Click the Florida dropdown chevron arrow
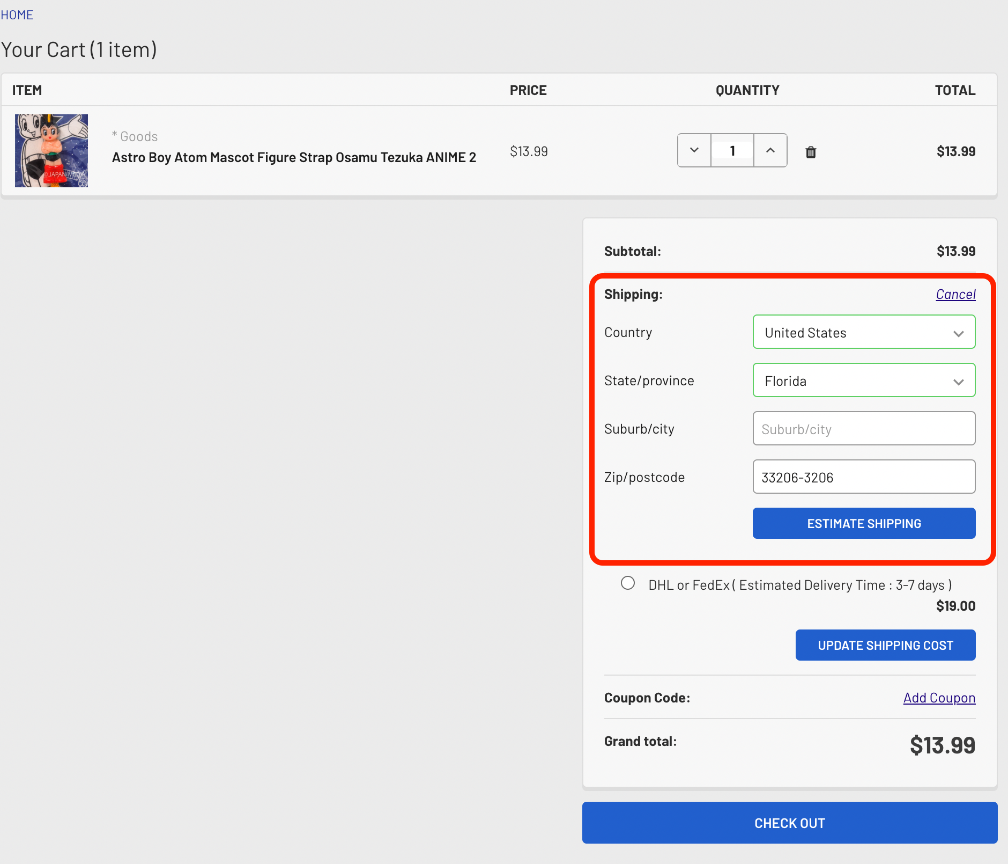The width and height of the screenshot is (1008, 864). pyautogui.click(x=959, y=382)
